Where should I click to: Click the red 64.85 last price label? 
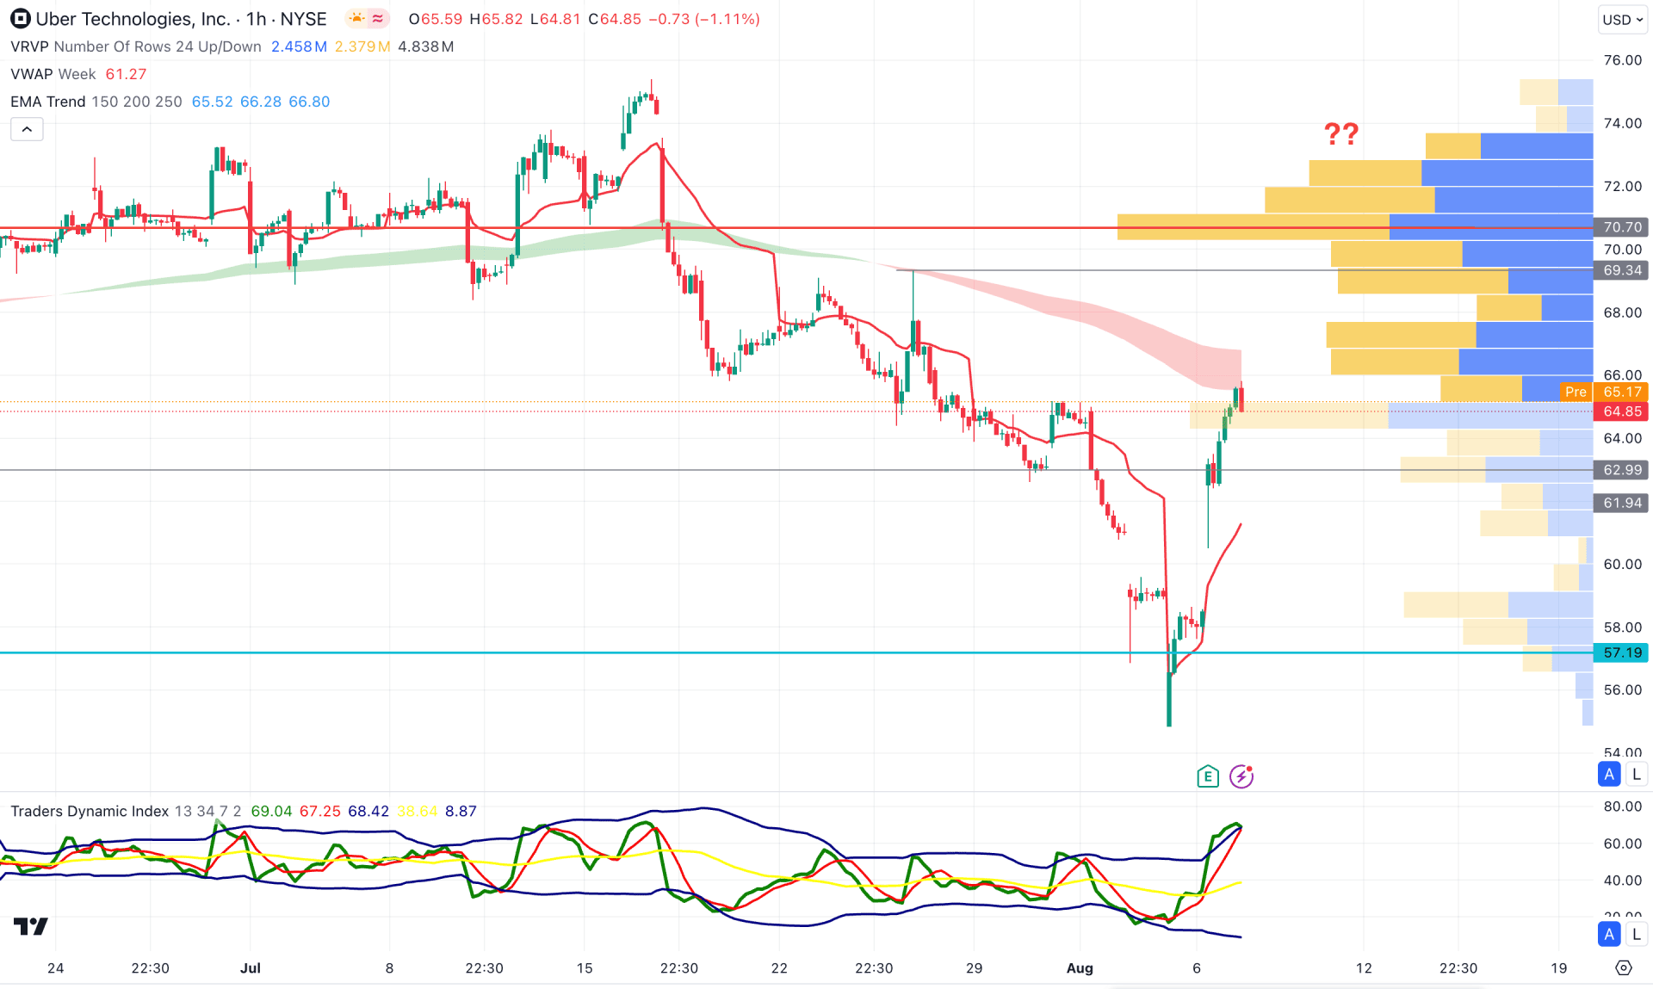1622,411
